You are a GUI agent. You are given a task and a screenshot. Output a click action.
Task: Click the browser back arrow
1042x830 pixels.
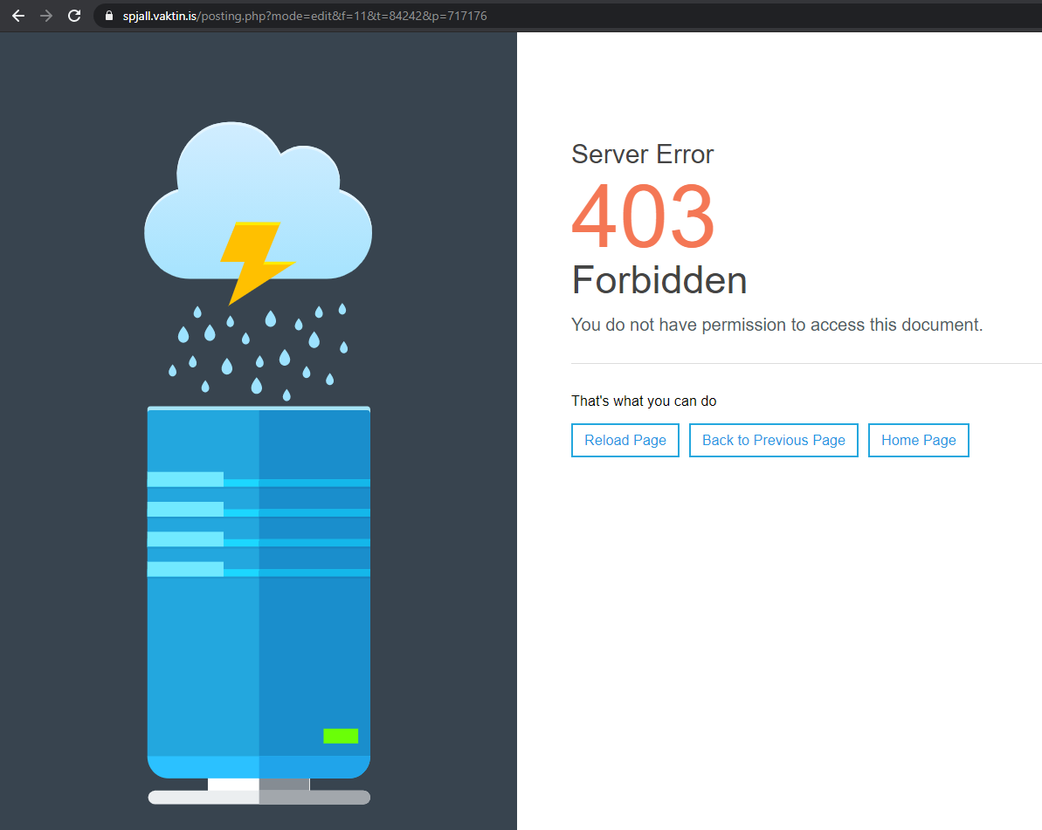(18, 16)
